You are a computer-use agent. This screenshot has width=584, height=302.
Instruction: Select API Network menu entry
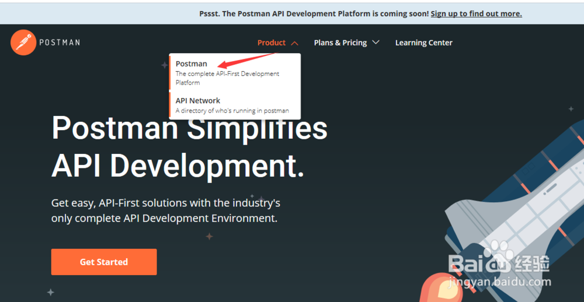[198, 100]
